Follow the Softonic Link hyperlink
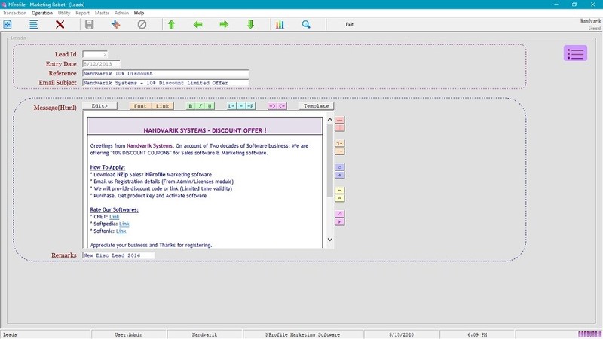Screen dimensions: 603x339 pos(121,231)
